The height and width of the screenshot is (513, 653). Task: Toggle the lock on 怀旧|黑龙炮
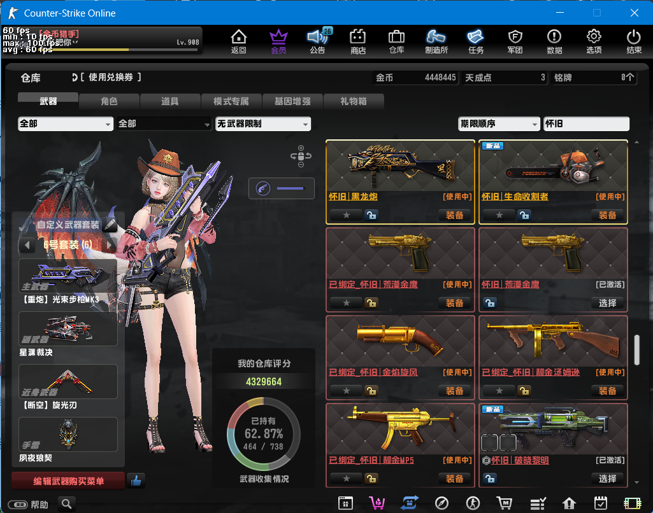pos(371,215)
